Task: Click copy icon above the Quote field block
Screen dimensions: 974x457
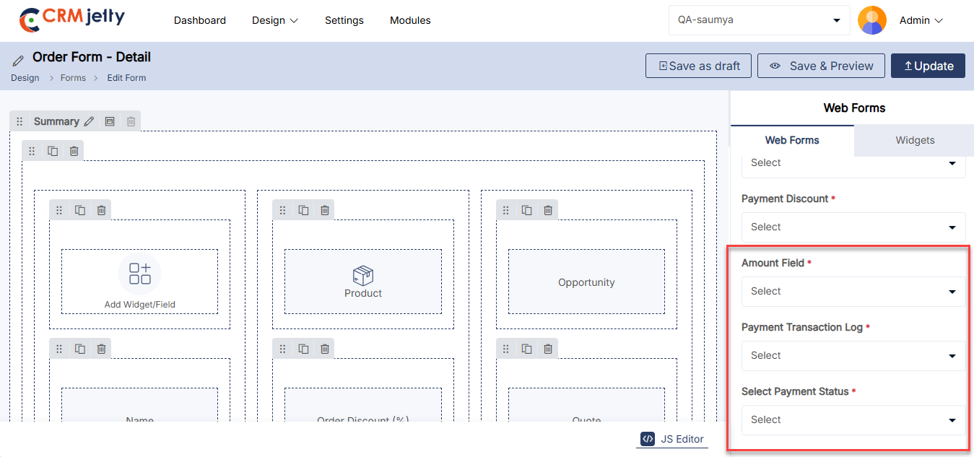Action: pos(527,349)
